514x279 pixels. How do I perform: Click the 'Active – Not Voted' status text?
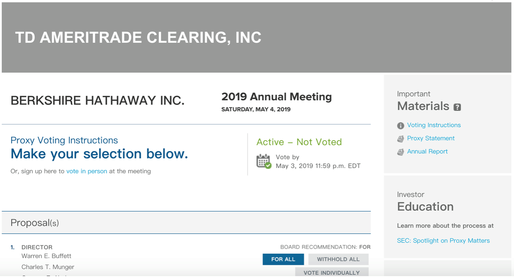(x=299, y=142)
